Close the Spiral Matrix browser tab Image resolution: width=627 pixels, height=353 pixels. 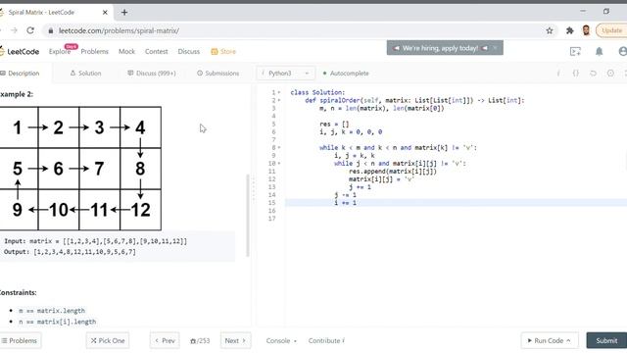(105, 13)
